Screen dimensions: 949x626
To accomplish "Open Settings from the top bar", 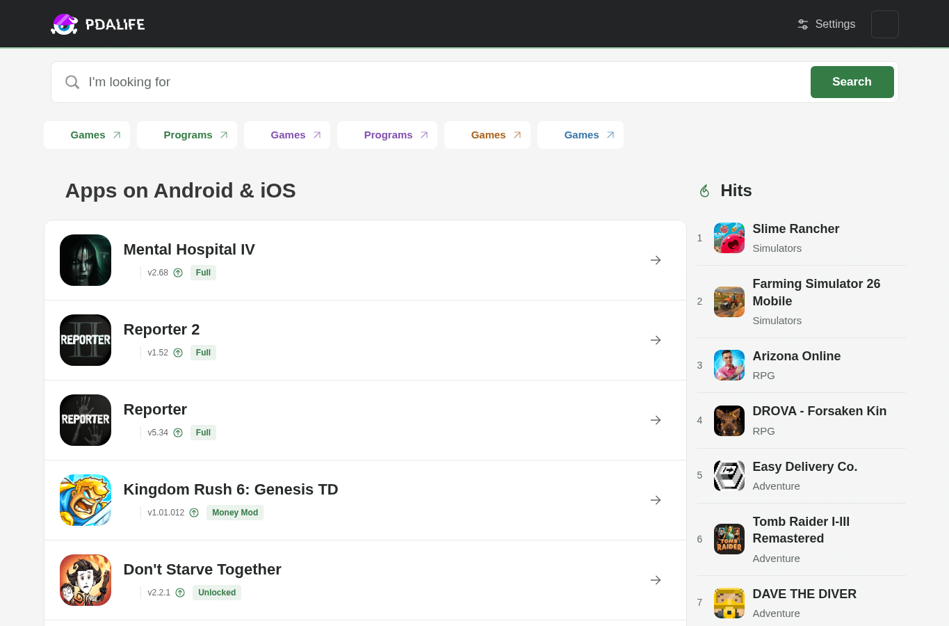I will pos(826,24).
